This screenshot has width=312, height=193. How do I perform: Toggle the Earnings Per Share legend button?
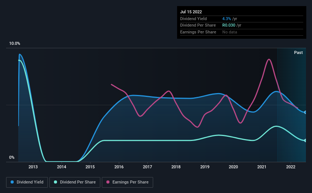tap(127, 182)
